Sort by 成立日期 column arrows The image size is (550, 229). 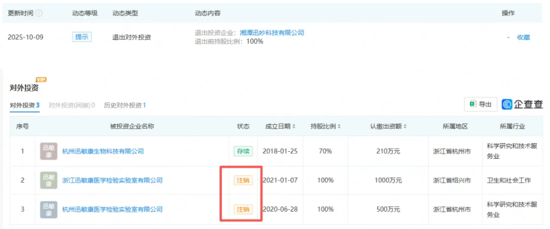[x=294, y=127]
